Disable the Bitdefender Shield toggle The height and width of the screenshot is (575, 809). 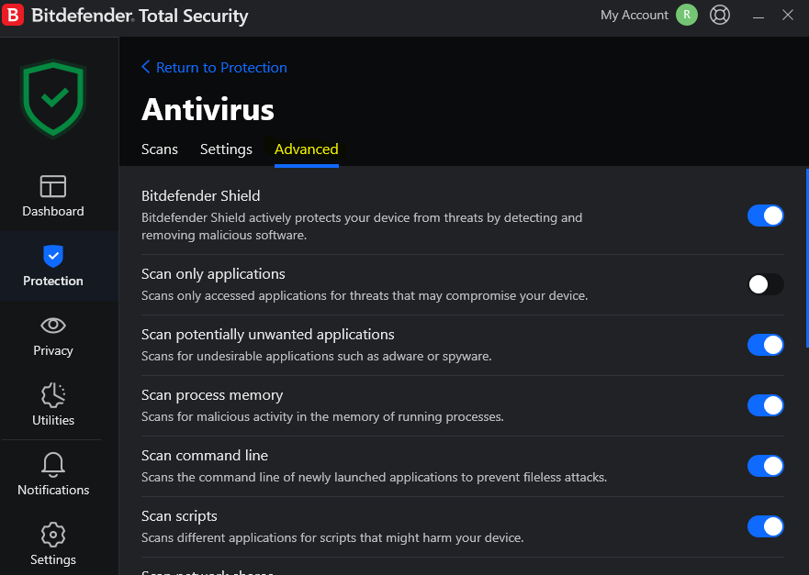click(766, 216)
